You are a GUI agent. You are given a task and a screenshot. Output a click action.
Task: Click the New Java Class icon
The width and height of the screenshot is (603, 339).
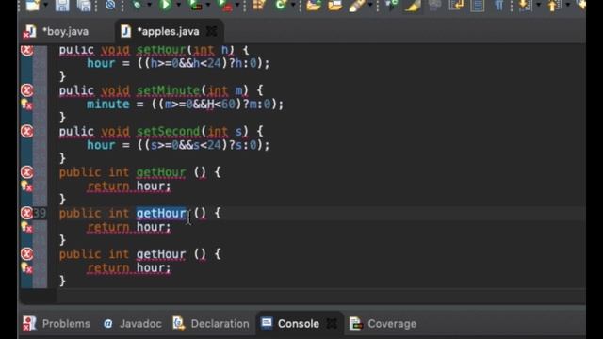(x=281, y=5)
